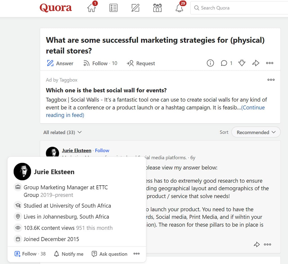This screenshot has height=264, width=288.
Task: Share the question using arrow icon
Action: point(256,63)
